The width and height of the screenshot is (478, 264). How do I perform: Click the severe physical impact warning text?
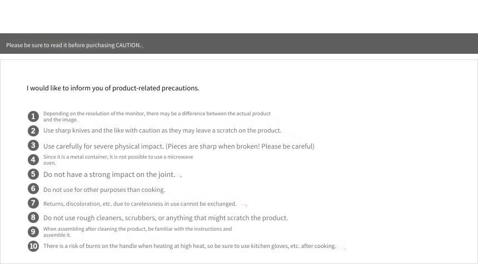(178, 146)
